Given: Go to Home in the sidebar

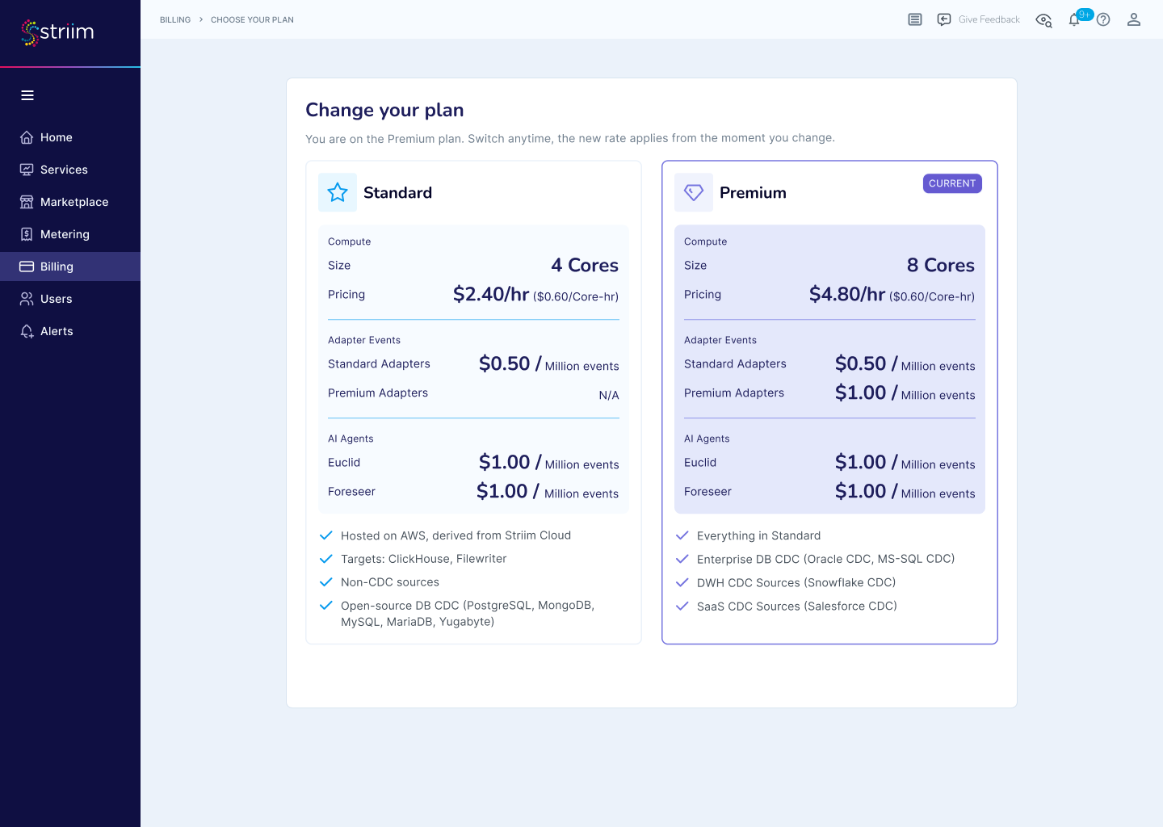Looking at the screenshot, I should [70, 137].
